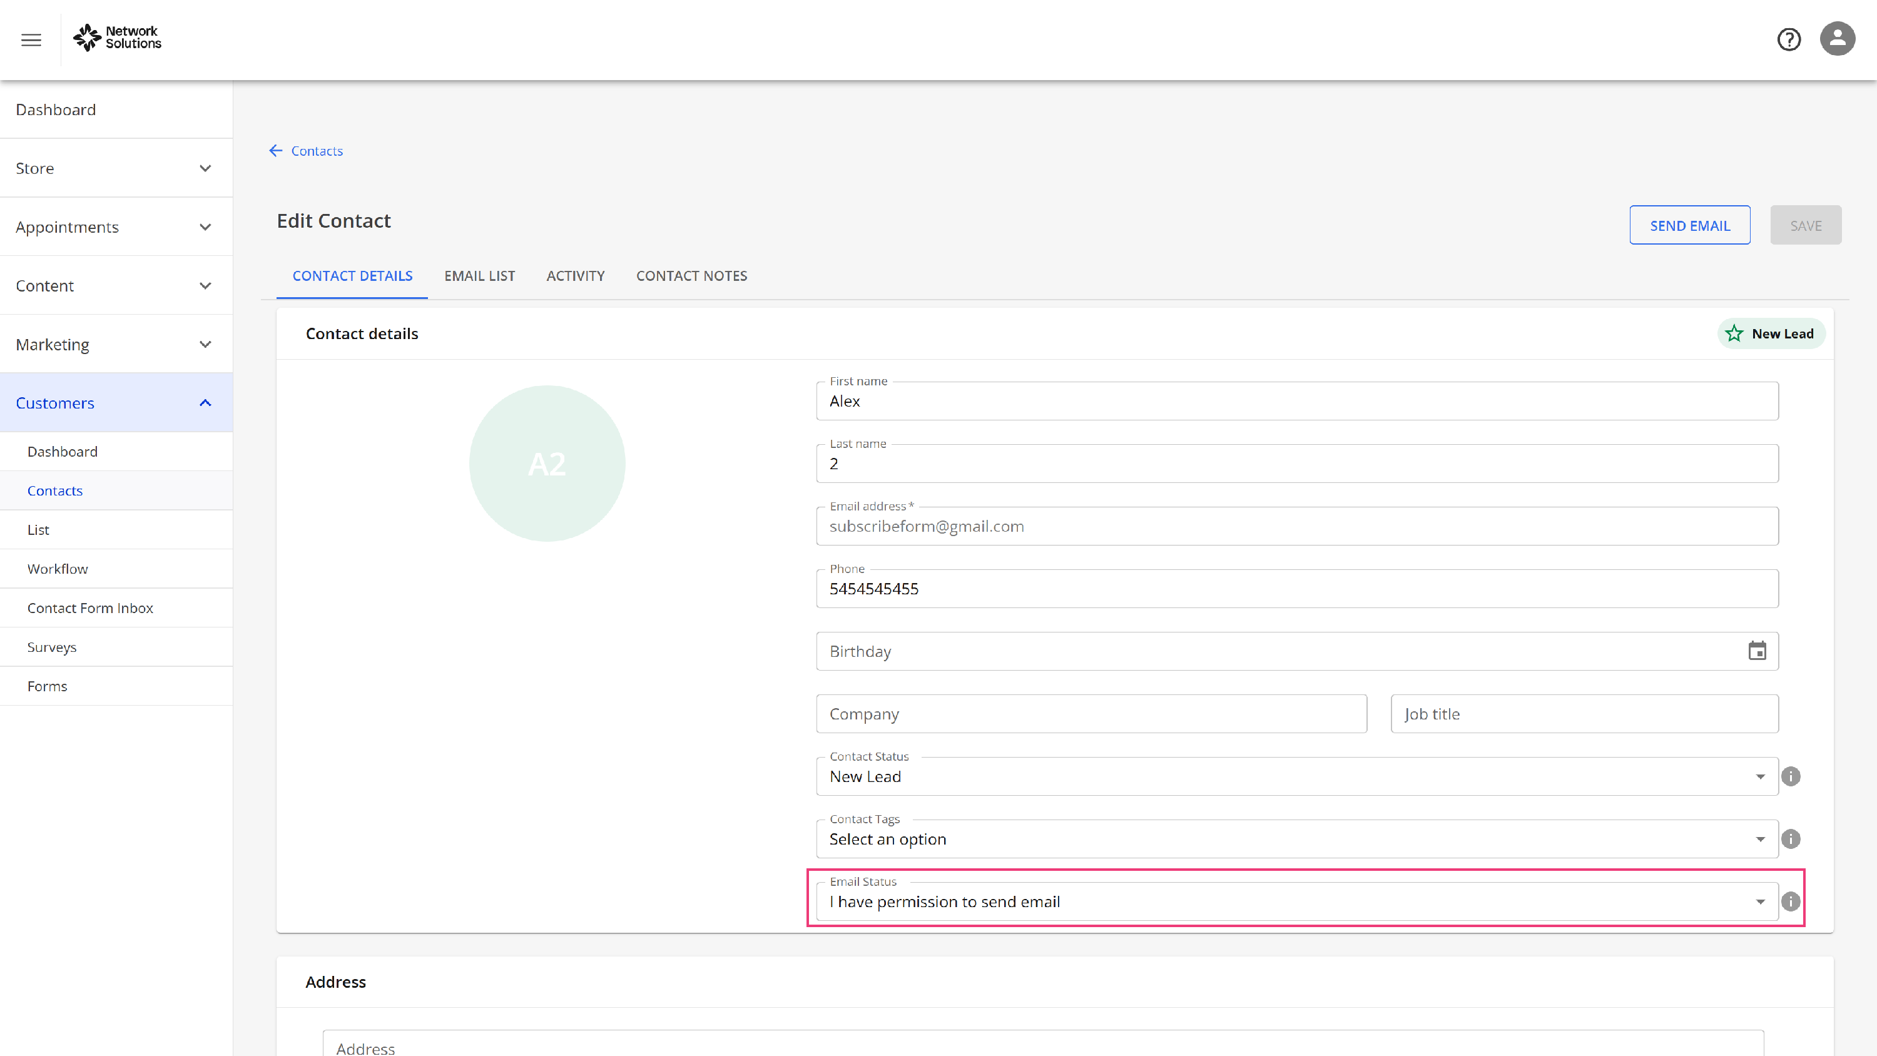Image resolution: width=1877 pixels, height=1056 pixels.
Task: Show info for Contact Tags
Action: 1791,839
